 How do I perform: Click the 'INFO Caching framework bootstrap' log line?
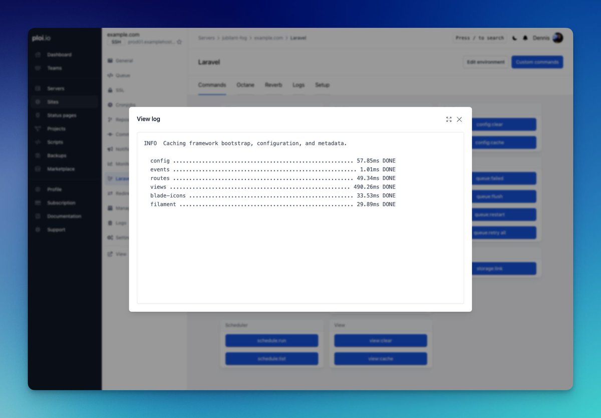245,143
